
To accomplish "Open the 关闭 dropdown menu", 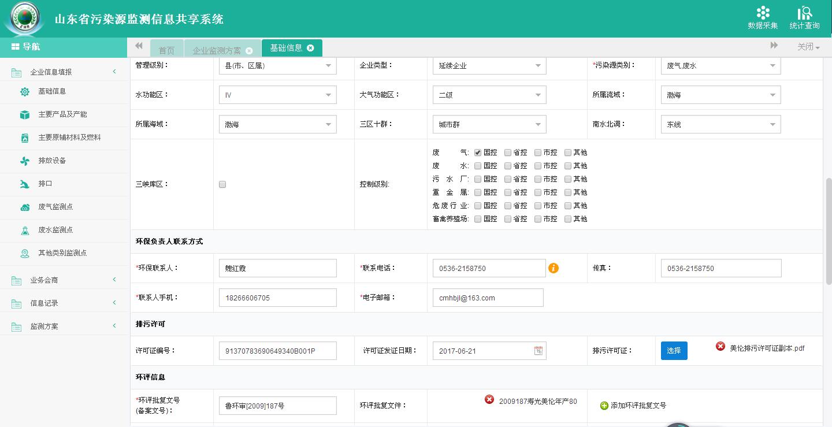I will click(x=808, y=47).
